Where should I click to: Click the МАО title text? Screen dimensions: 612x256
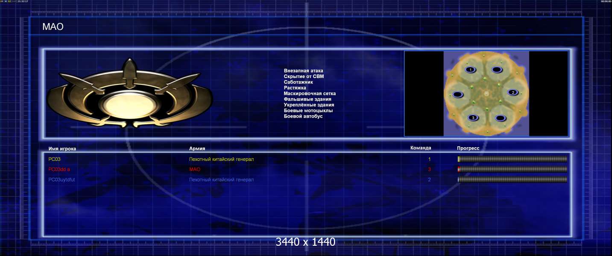pyautogui.click(x=53, y=27)
